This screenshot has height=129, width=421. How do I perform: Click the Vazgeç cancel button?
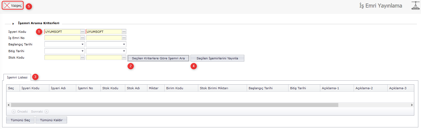point(13,6)
